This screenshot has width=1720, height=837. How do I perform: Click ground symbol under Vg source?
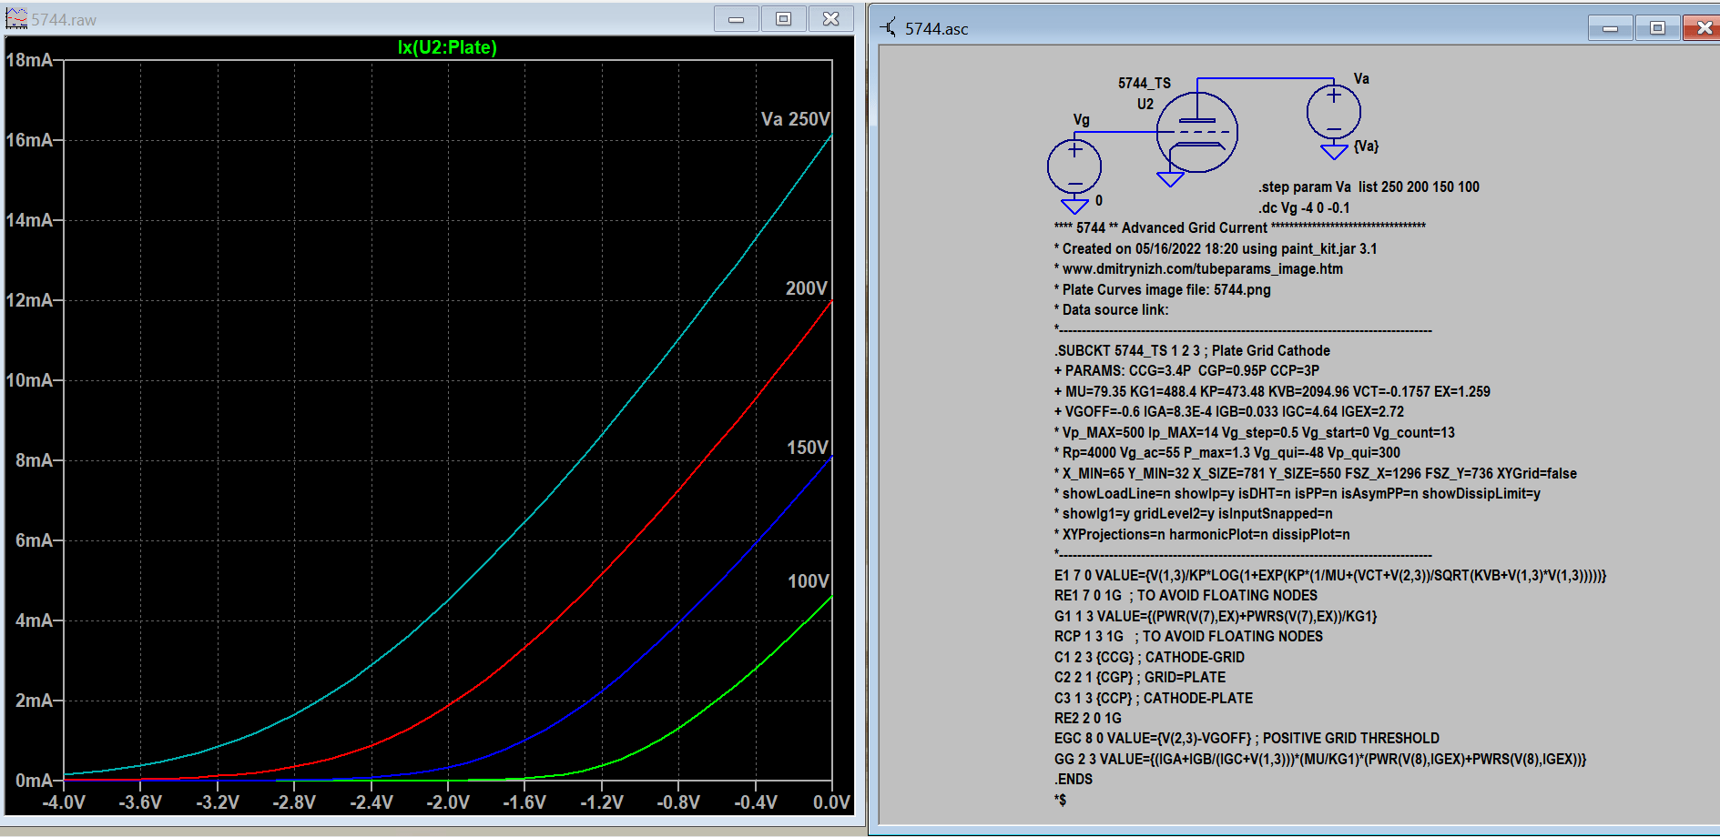click(x=1075, y=207)
